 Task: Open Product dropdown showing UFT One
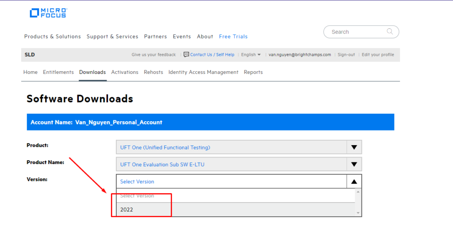[238, 147]
